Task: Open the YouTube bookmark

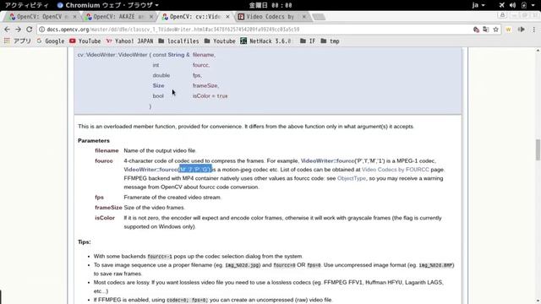Action: click(85, 41)
